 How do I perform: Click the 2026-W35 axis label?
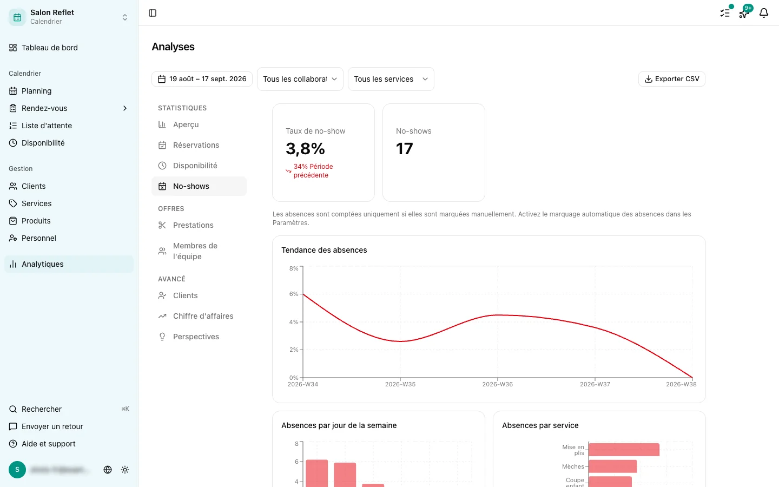point(400,384)
